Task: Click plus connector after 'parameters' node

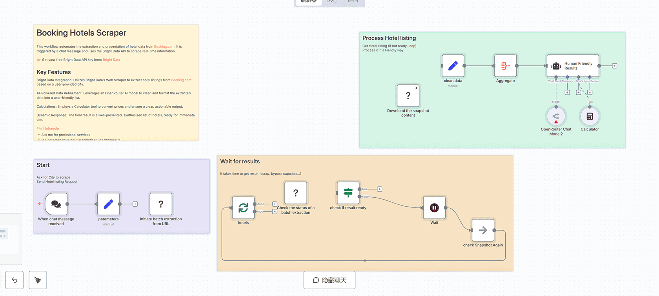Action: click(x=135, y=204)
